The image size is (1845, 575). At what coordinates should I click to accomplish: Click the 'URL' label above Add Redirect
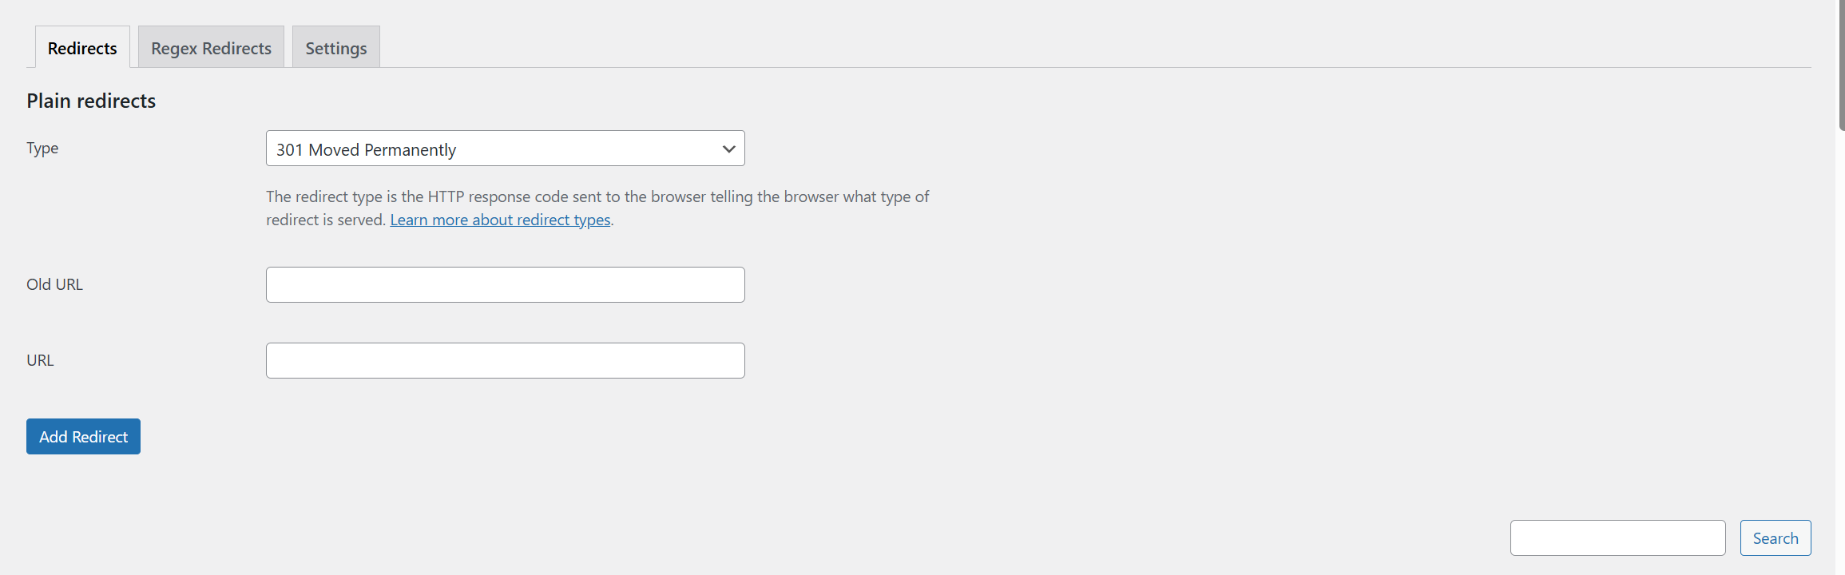point(40,361)
